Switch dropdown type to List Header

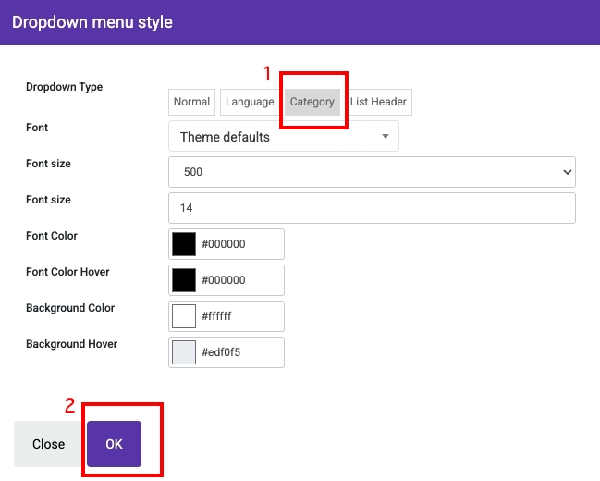378,102
